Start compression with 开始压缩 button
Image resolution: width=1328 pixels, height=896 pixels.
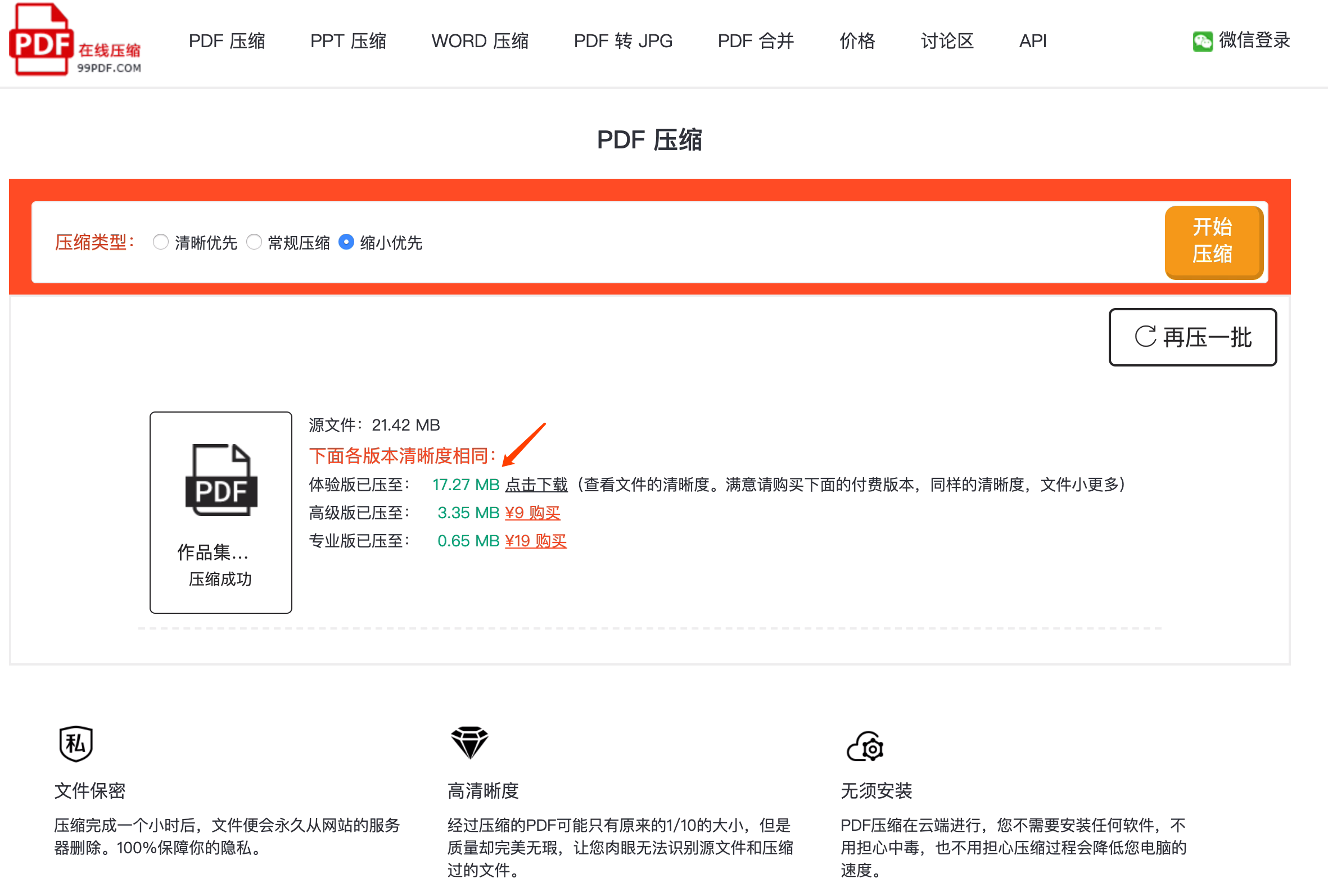(1213, 242)
